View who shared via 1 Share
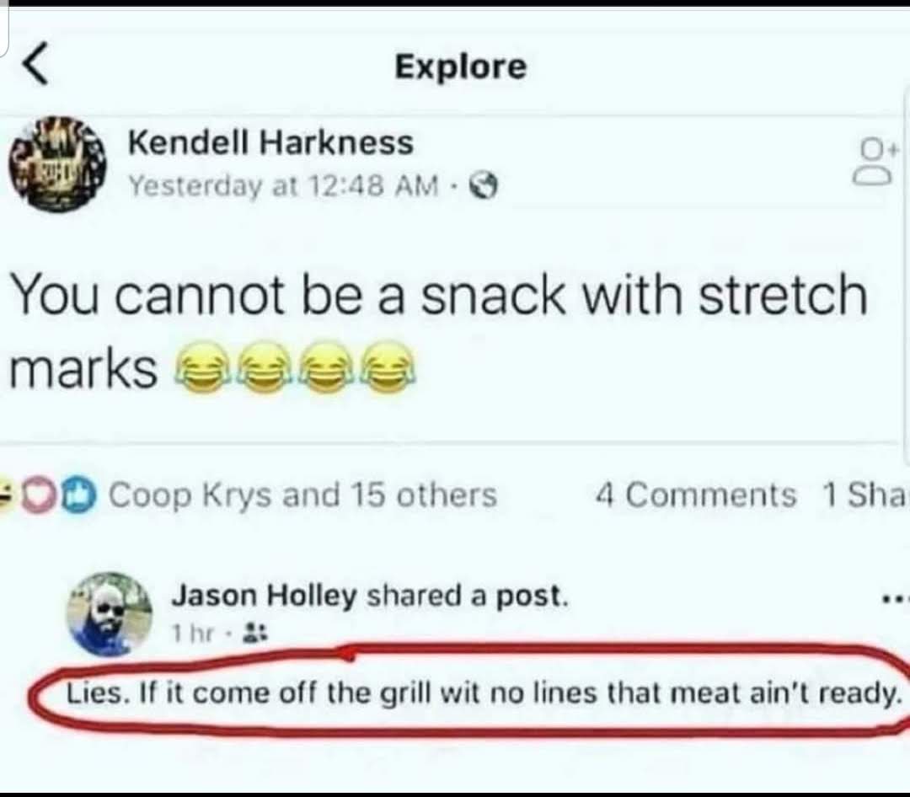910x797 pixels. tap(864, 495)
